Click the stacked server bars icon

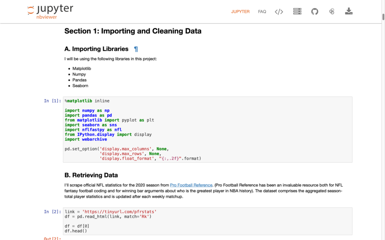297,11
